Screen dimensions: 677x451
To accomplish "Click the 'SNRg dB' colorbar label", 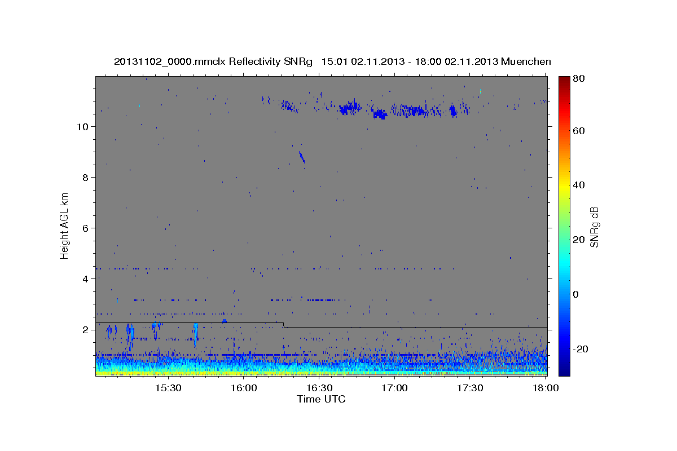I will click(595, 227).
